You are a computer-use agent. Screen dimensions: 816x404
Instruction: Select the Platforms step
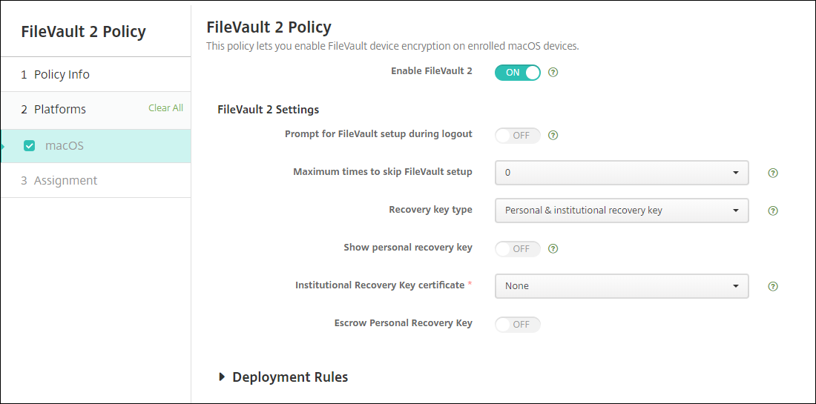[x=59, y=109]
